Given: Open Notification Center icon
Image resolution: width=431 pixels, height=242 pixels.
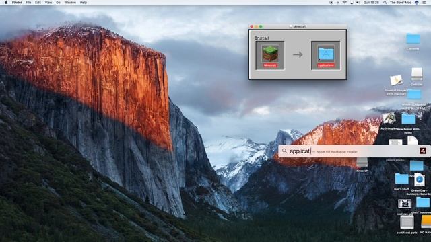Looking at the screenshot, I should click(x=424, y=3).
